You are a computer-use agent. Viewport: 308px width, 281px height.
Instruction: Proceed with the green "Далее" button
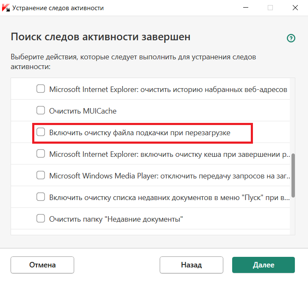[264, 265]
